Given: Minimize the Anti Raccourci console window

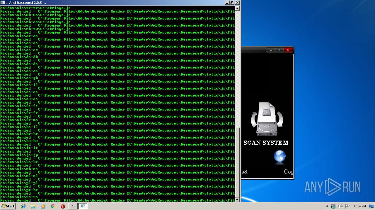Looking at the screenshot, I should [x=227, y=2].
